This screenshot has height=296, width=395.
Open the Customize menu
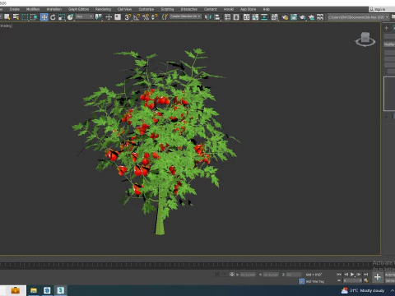click(x=146, y=9)
